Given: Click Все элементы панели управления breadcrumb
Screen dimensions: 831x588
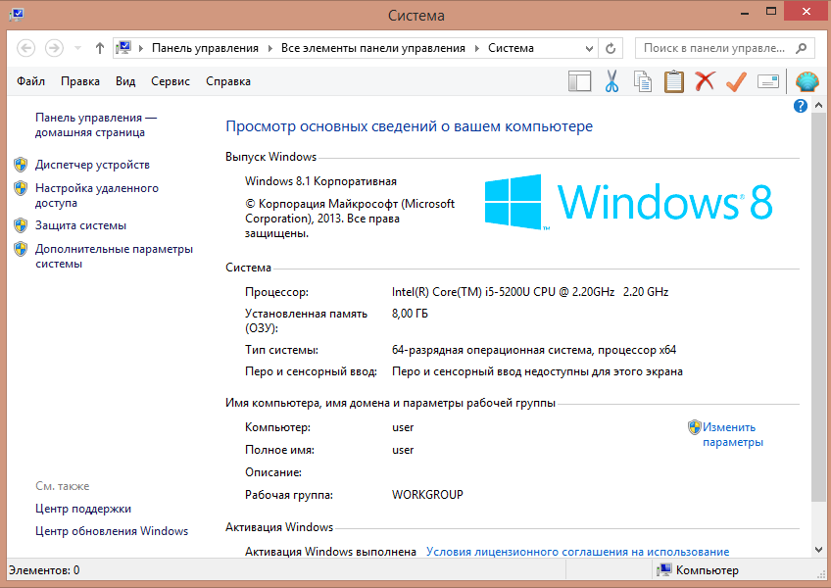Looking at the screenshot, I should [x=373, y=48].
